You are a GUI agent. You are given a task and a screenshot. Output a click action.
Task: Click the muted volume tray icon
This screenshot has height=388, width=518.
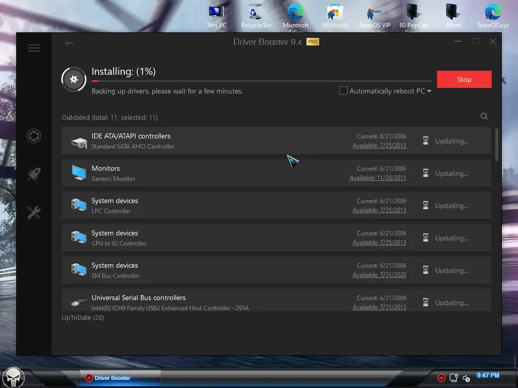click(x=466, y=378)
